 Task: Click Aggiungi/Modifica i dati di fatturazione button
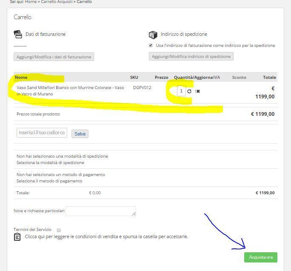(54, 57)
